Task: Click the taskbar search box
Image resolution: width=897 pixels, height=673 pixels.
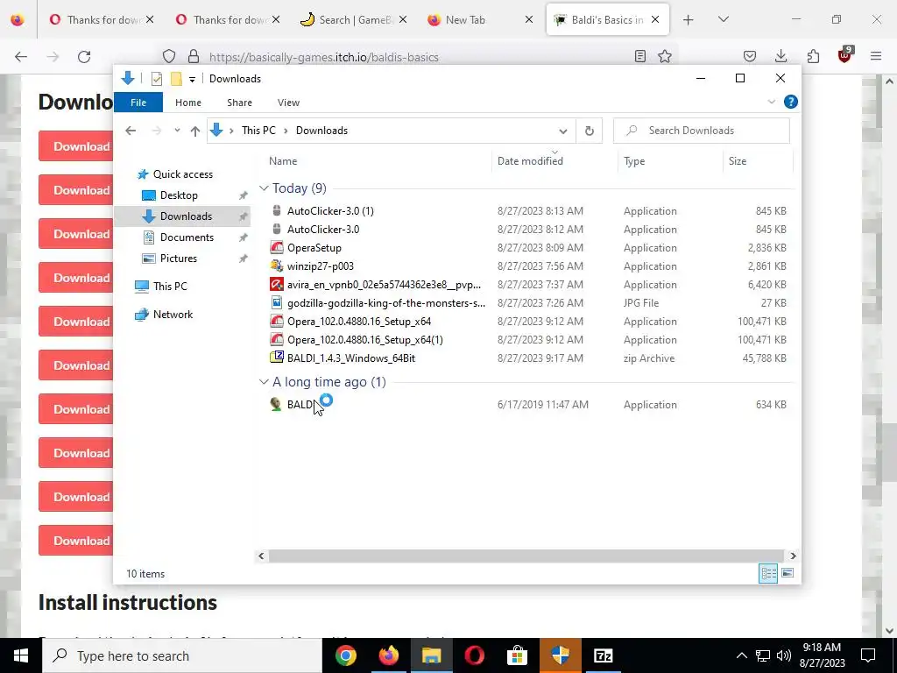Action: tap(182, 655)
